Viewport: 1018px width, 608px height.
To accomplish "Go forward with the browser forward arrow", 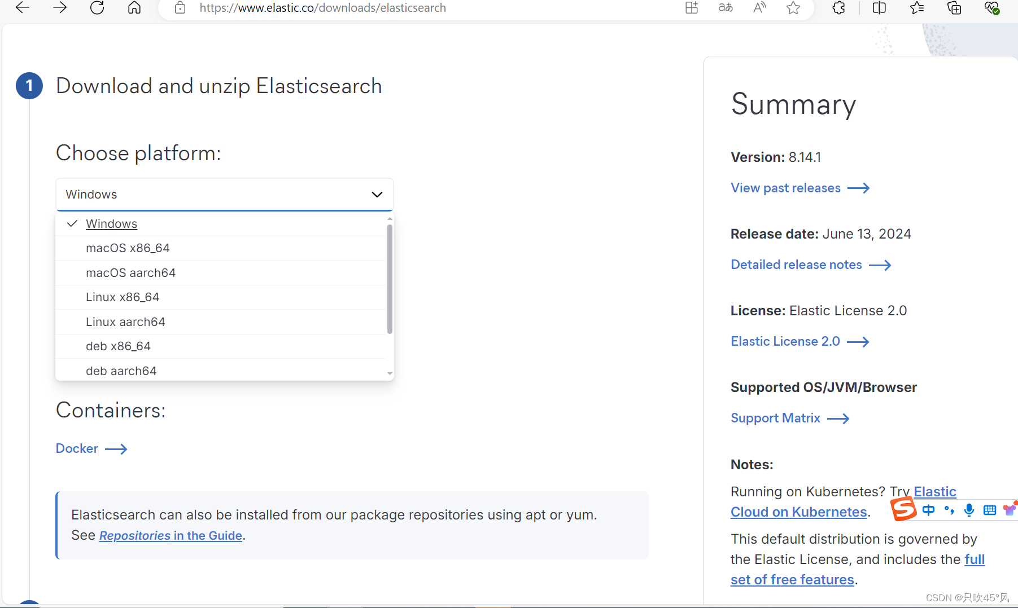I will (60, 8).
